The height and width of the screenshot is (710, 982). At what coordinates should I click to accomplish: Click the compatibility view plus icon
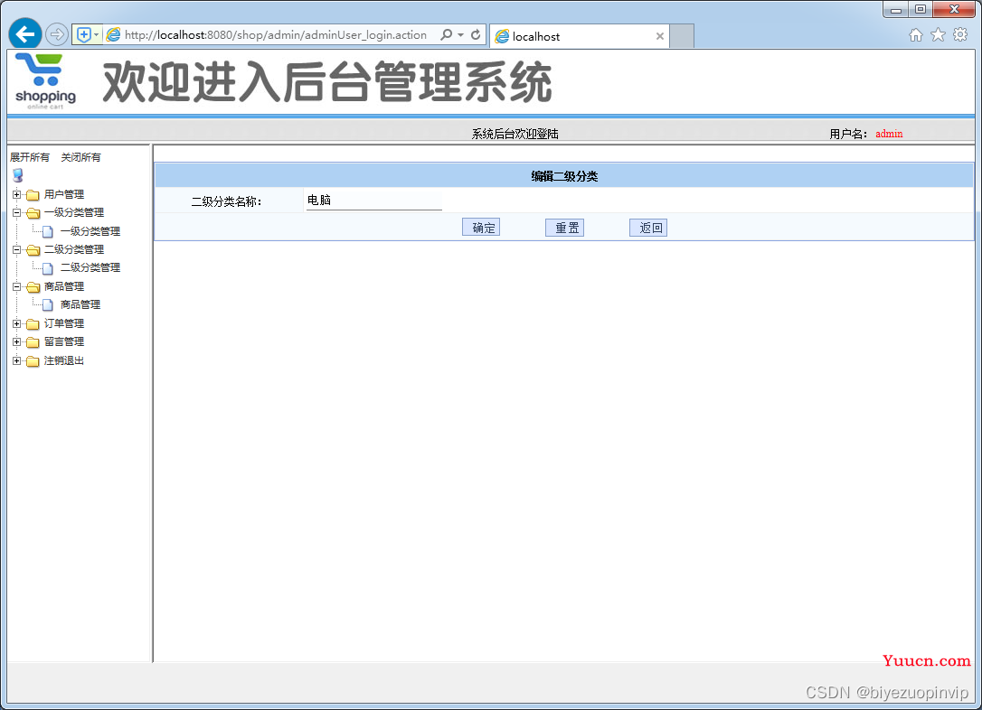(84, 34)
